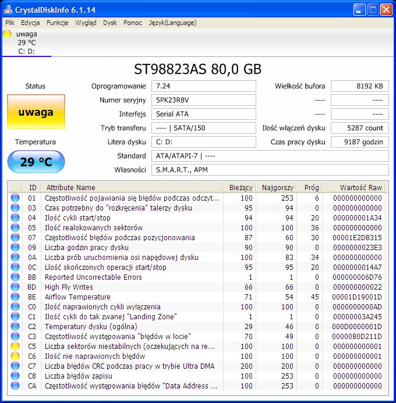
Task: Open the Funkcje menu
Action: point(58,23)
